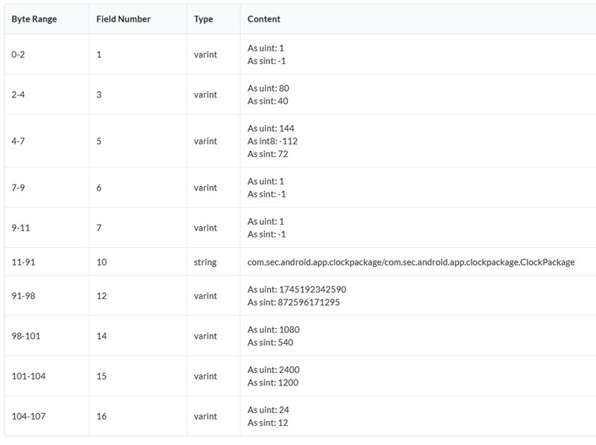The image size is (596, 445).
Task: Click the 'As int8: -112' value
Action: tap(272, 141)
